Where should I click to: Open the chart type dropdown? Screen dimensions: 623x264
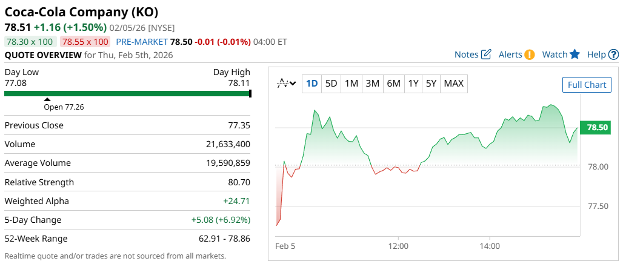click(286, 84)
